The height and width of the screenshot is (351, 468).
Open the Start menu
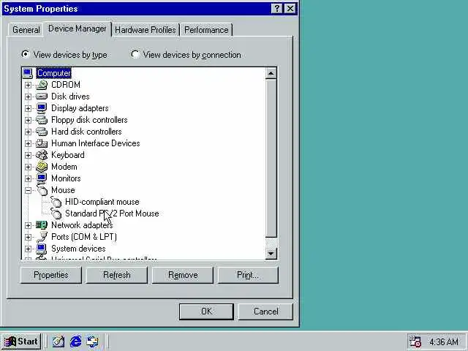[x=21, y=341]
